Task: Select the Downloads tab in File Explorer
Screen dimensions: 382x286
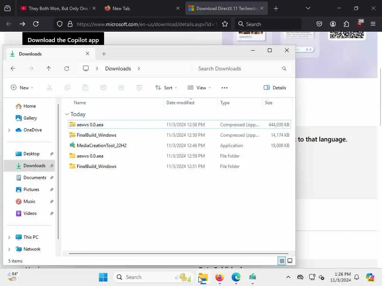Action: (x=50, y=54)
